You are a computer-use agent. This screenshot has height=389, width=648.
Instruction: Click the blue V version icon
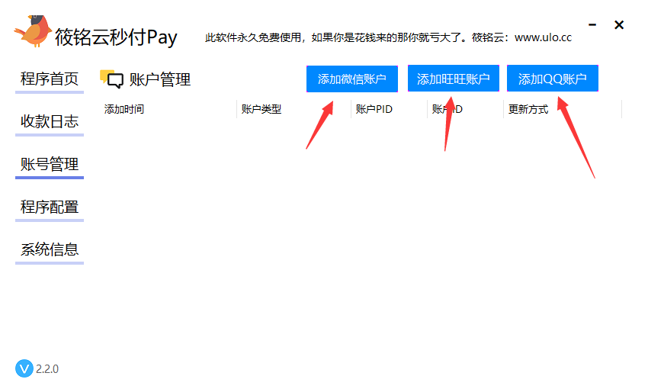pos(24,368)
